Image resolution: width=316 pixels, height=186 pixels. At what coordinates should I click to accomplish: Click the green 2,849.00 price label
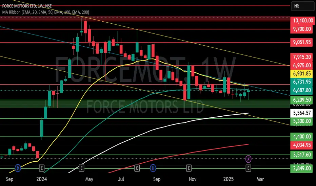tap(301, 168)
